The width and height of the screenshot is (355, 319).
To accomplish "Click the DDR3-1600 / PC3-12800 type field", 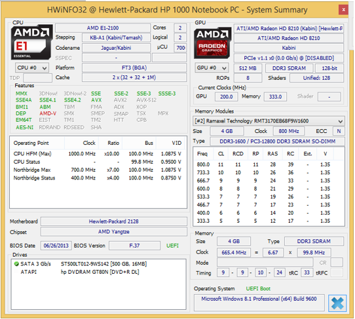I will tap(277, 141).
